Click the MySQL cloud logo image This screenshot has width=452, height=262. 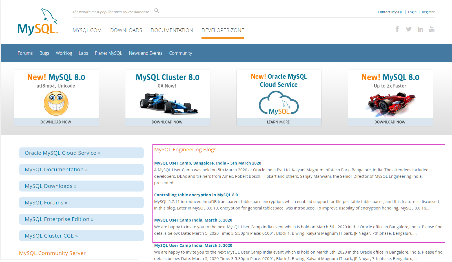(279, 103)
